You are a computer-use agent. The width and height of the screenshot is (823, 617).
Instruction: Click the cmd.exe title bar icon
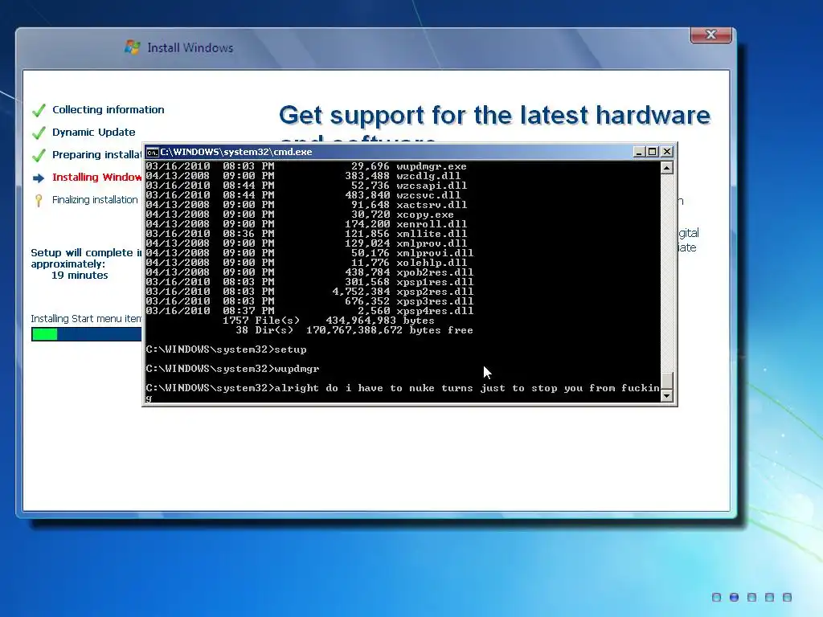click(x=152, y=152)
